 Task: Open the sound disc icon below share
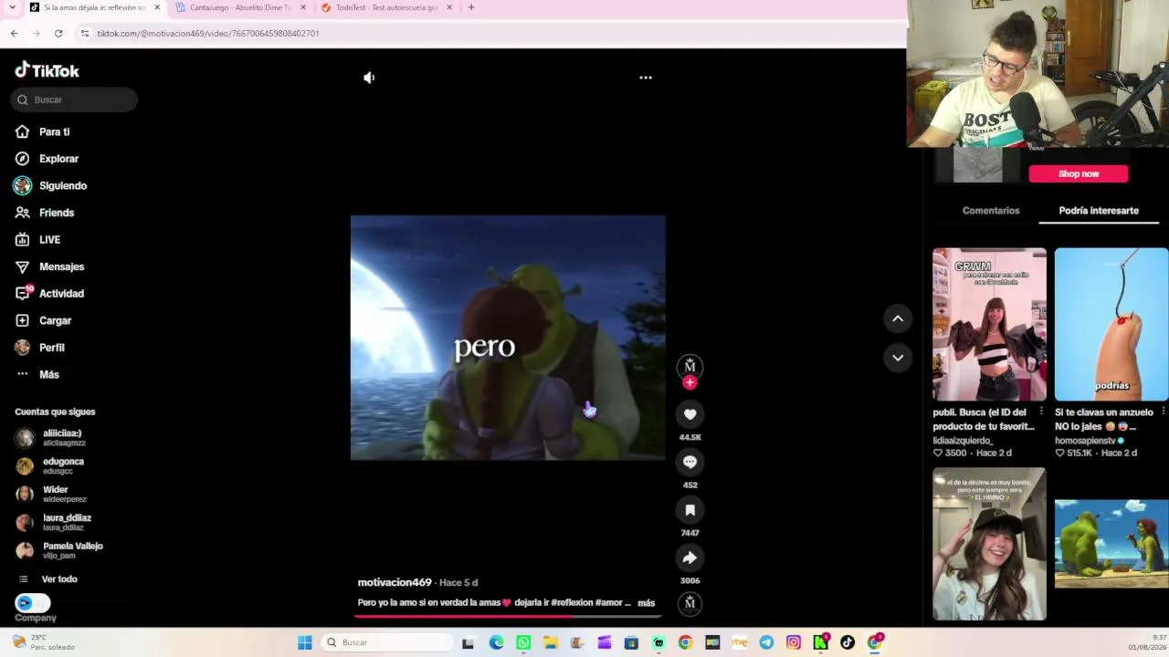click(x=690, y=602)
